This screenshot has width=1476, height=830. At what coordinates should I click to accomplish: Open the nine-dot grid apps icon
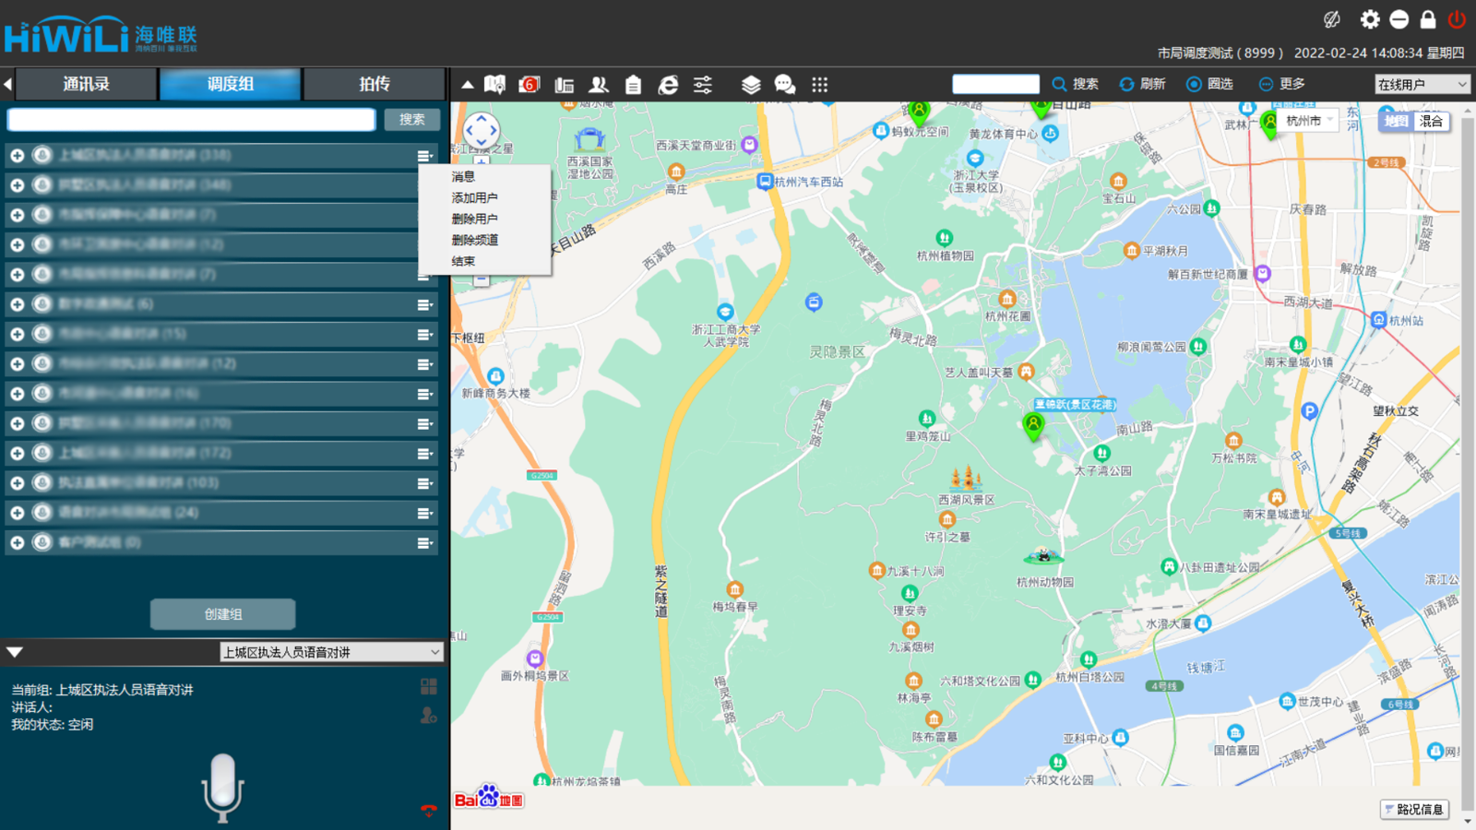pos(819,85)
